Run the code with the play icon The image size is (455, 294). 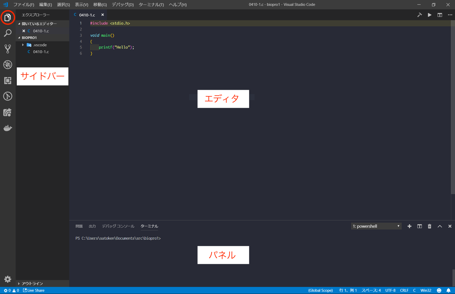(429, 15)
